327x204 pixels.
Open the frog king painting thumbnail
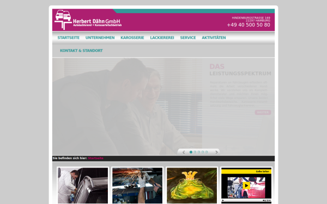192,186
